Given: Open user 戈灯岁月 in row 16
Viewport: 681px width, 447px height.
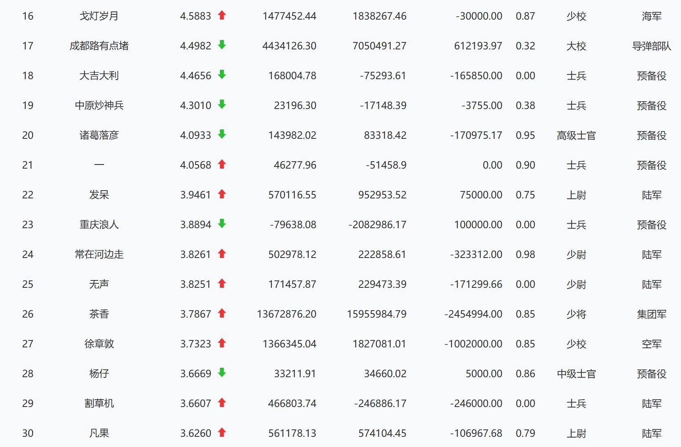Looking at the screenshot, I should [99, 16].
